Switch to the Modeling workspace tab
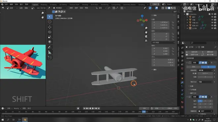 [x=44, y=5]
